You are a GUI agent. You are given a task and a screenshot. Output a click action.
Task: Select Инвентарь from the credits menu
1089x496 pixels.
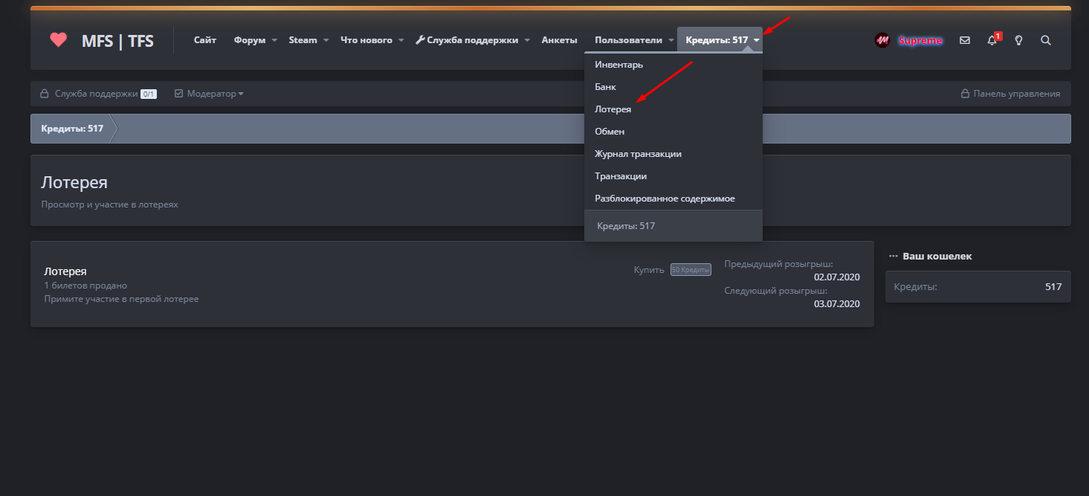tap(618, 65)
